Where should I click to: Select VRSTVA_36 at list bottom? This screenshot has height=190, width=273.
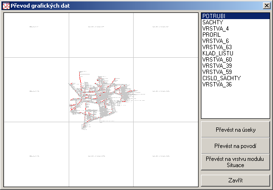click(x=235, y=84)
